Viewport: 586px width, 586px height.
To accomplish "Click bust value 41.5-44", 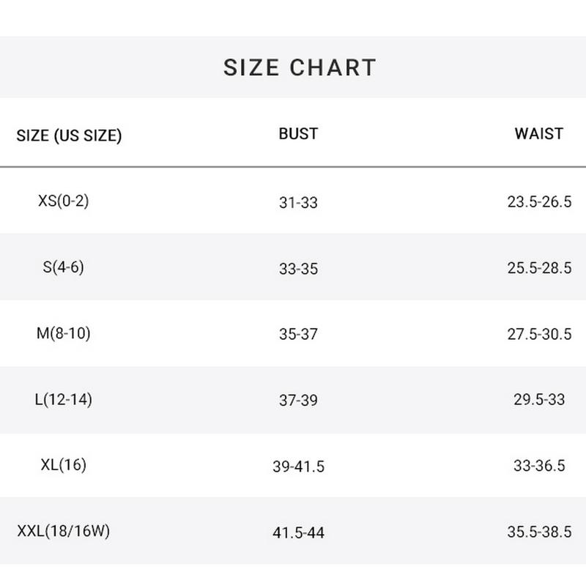I will click(298, 533).
